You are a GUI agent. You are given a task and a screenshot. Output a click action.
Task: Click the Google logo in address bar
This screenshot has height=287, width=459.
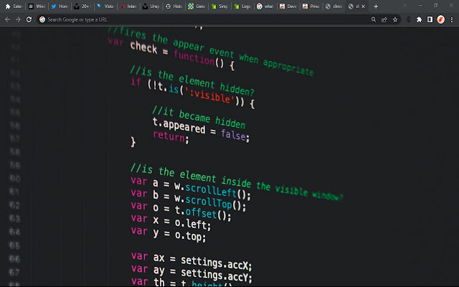(x=42, y=19)
